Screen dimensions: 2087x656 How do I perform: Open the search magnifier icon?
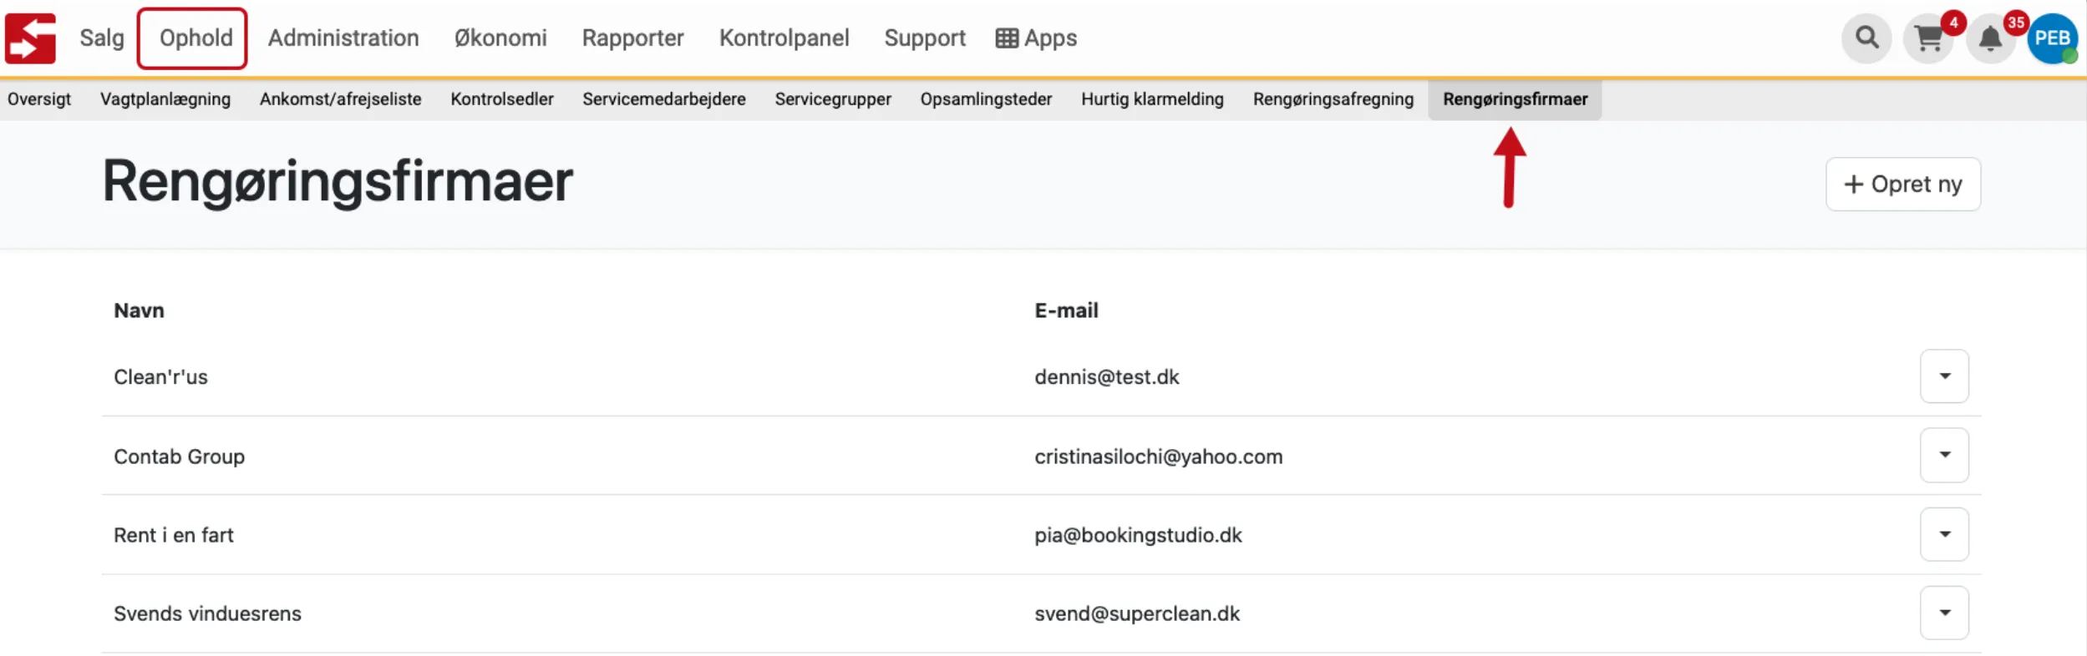[x=1866, y=38]
